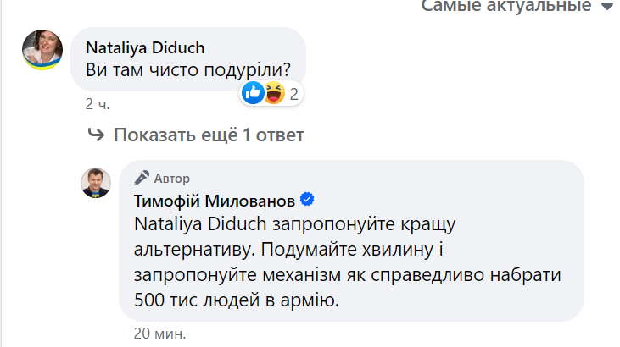Click the blue verified checkmark badge
Screen dimensions: 620x347
click(308, 200)
